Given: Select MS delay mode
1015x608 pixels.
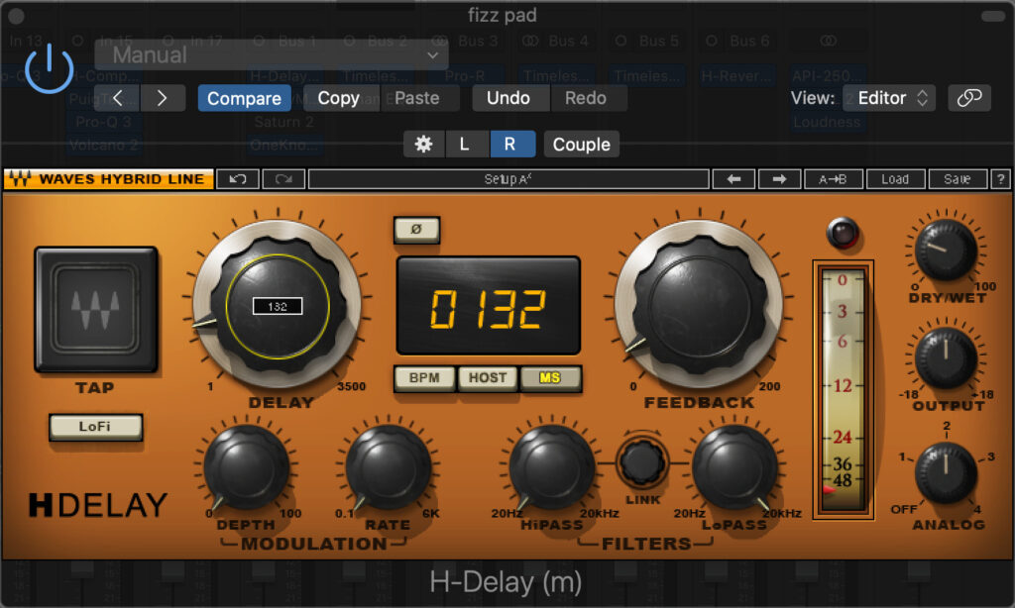Looking at the screenshot, I should 550,377.
